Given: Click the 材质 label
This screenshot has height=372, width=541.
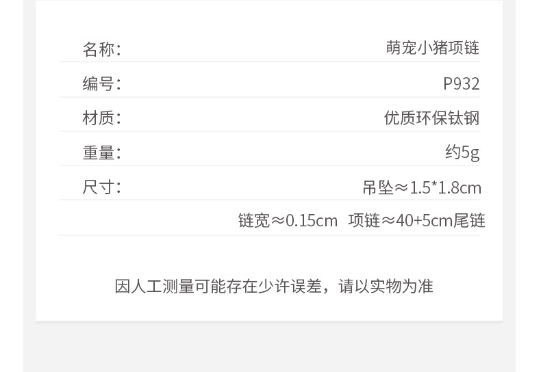Looking at the screenshot, I should point(101,118).
